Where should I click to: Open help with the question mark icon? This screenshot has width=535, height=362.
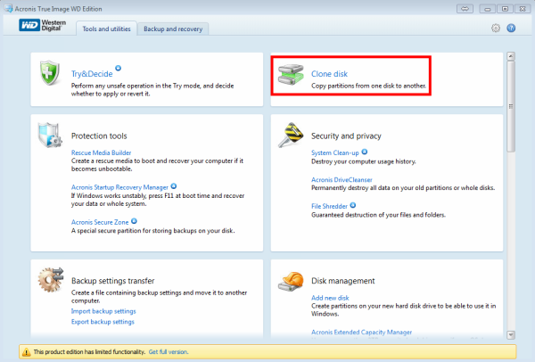511,28
